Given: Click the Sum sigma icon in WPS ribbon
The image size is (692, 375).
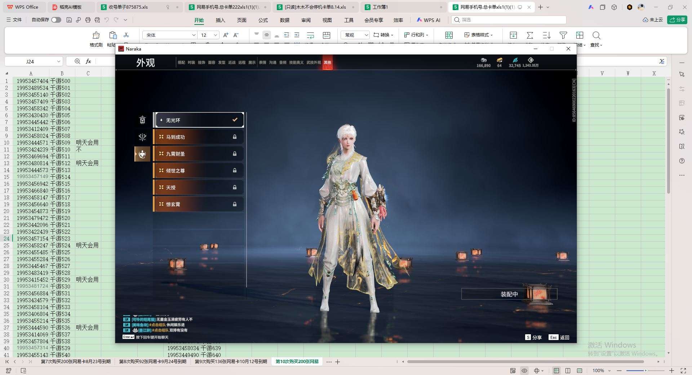Looking at the screenshot, I should click(530, 35).
